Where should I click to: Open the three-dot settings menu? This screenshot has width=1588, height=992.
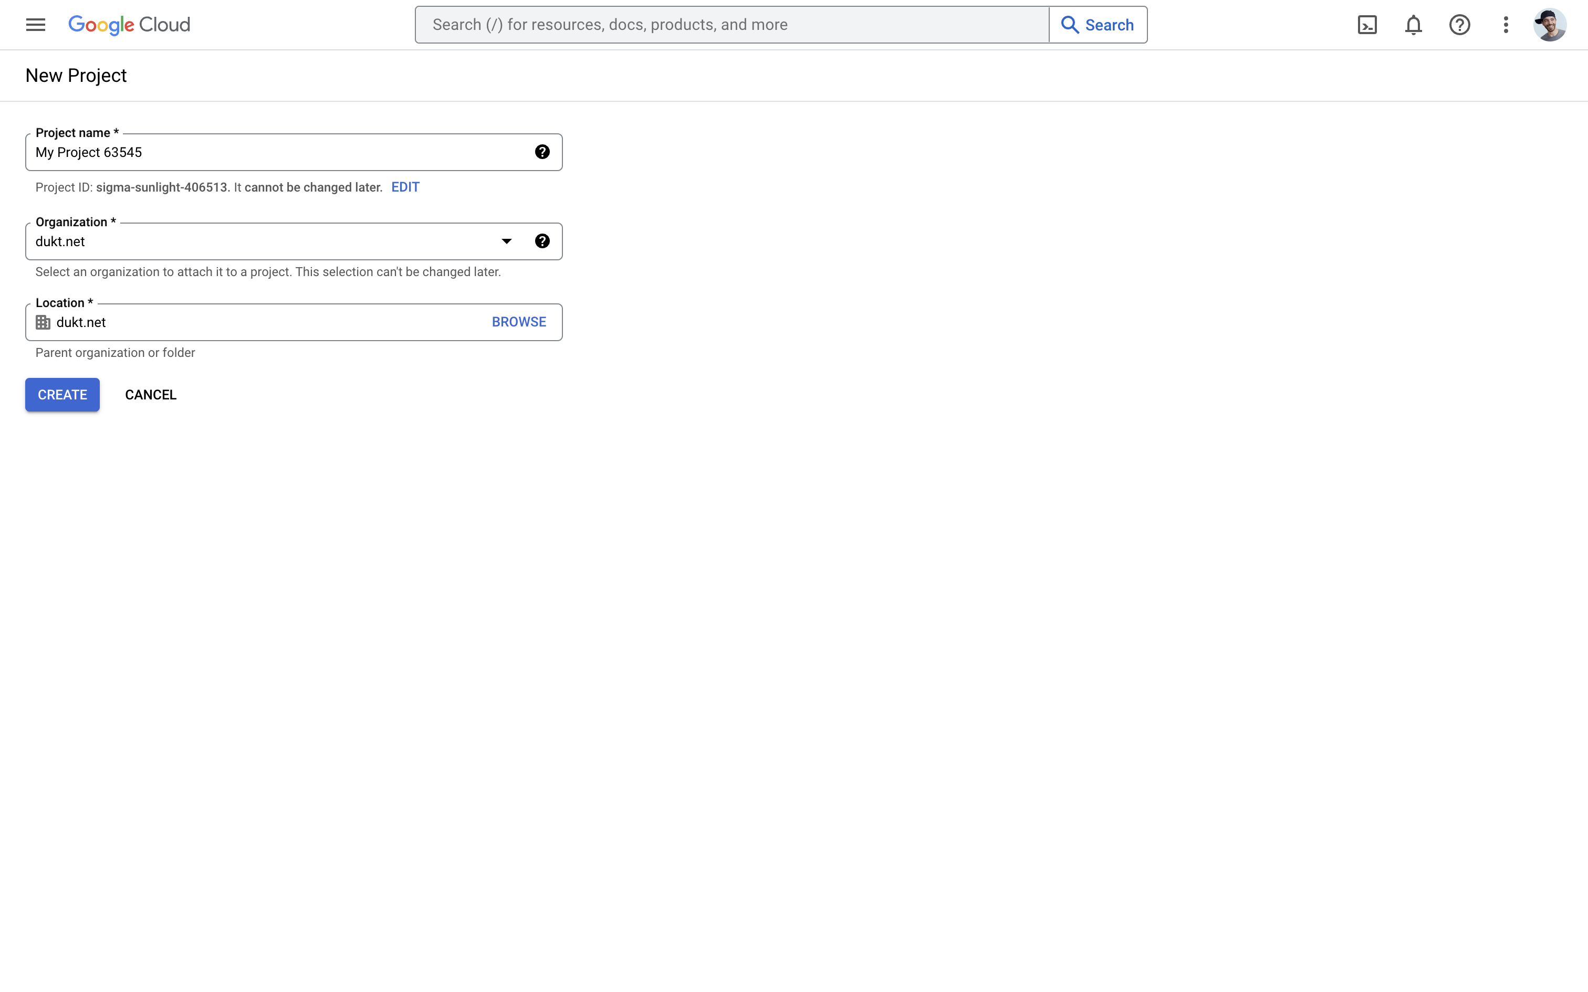tap(1506, 25)
